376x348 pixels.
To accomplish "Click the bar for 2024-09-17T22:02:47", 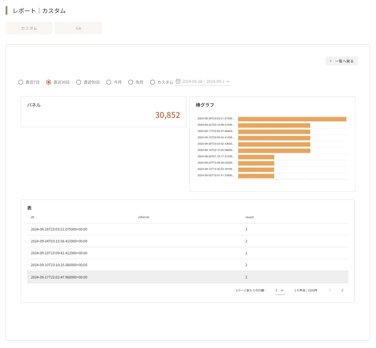I will pyautogui.click(x=274, y=132).
